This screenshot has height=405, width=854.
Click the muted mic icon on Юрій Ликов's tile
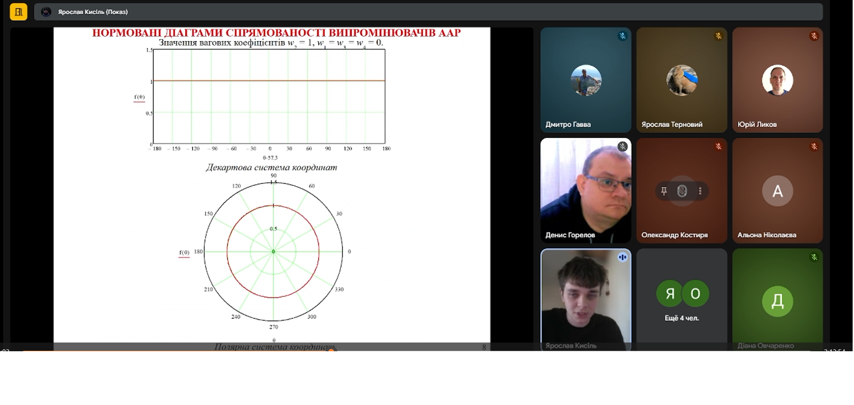(814, 36)
